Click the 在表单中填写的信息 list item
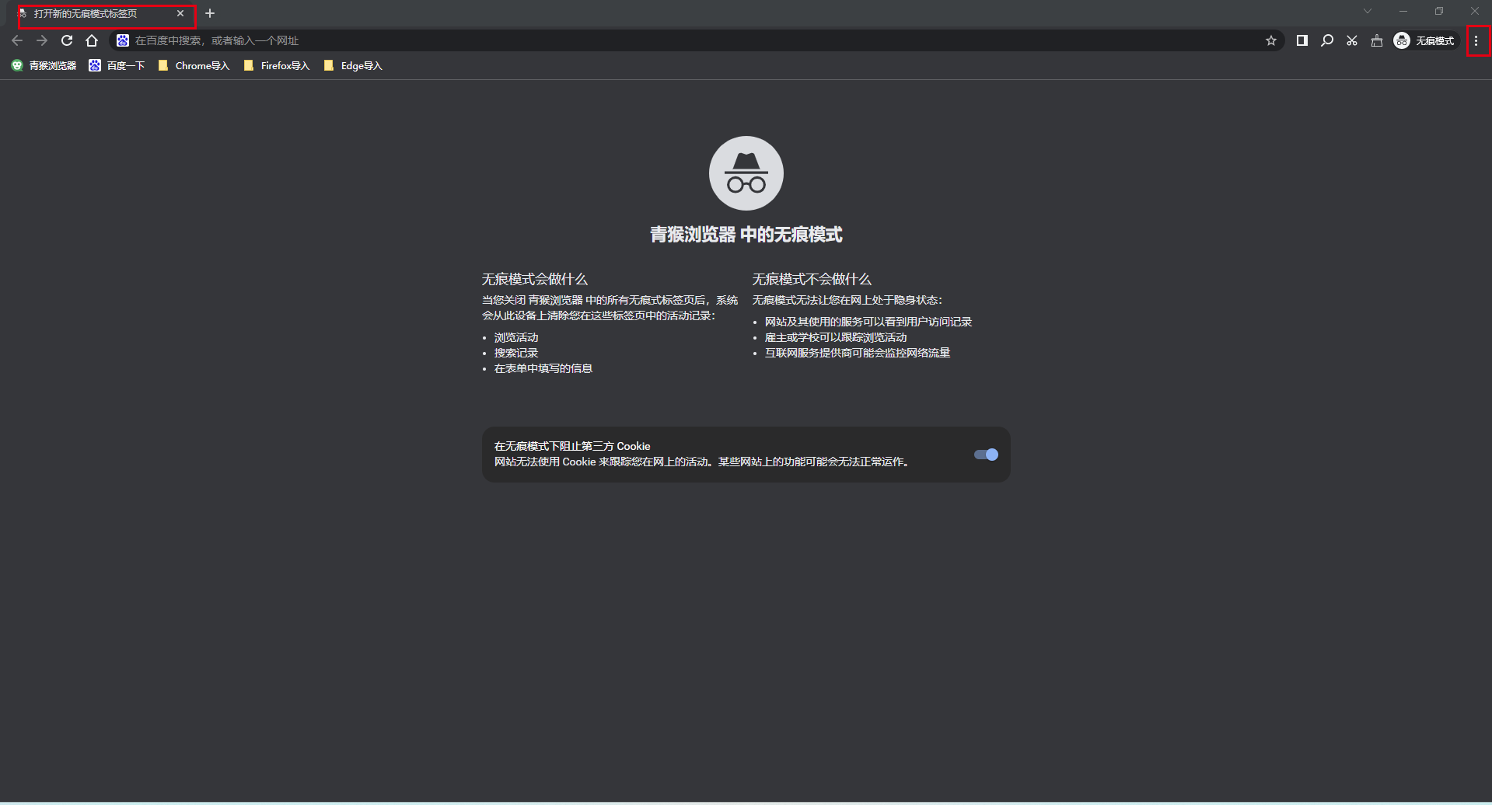This screenshot has width=1492, height=805. tap(543, 368)
